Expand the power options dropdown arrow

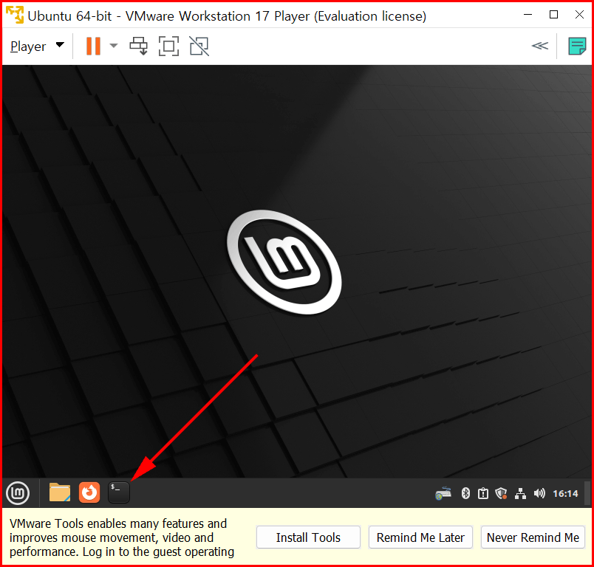pos(113,46)
